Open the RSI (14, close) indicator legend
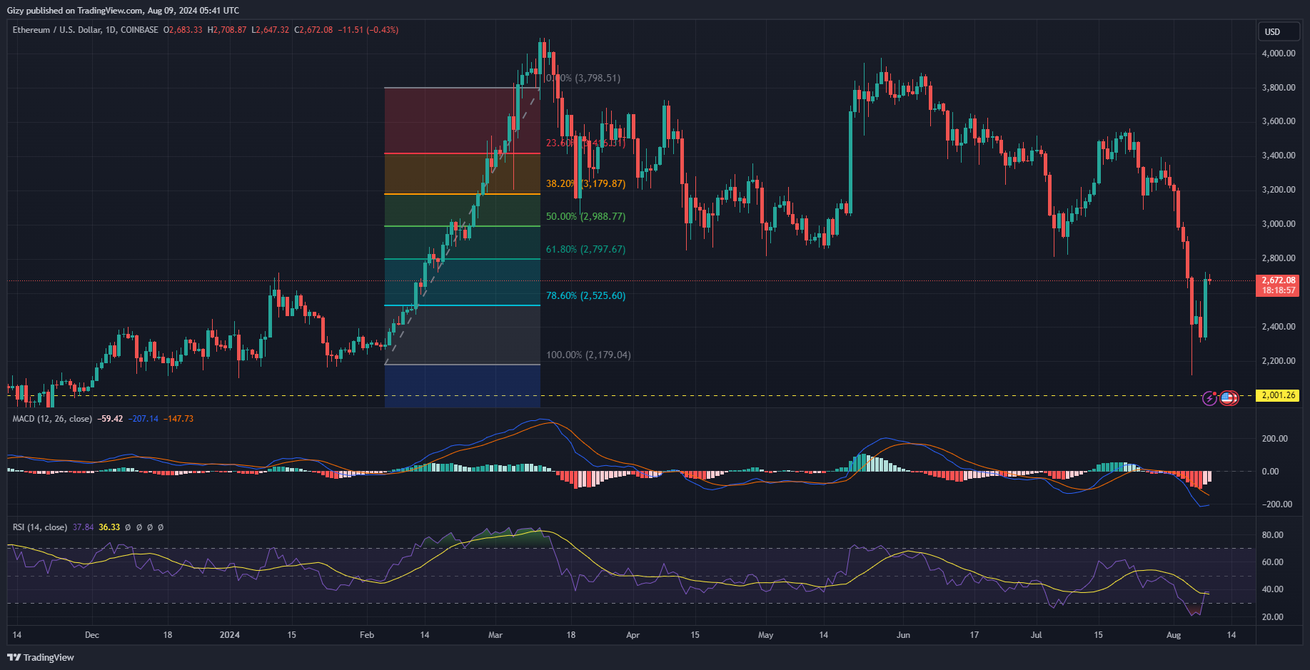The height and width of the screenshot is (670, 1310). (40, 527)
